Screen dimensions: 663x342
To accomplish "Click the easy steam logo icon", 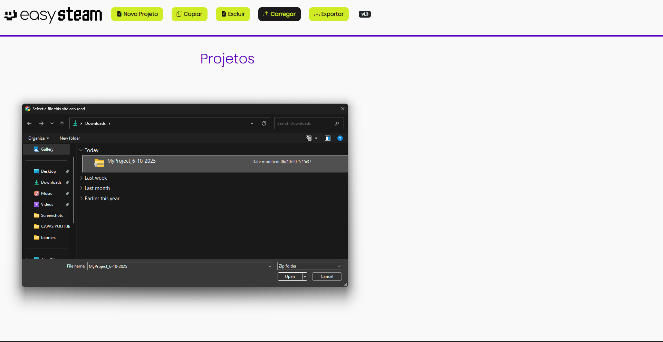I will click(x=10, y=15).
